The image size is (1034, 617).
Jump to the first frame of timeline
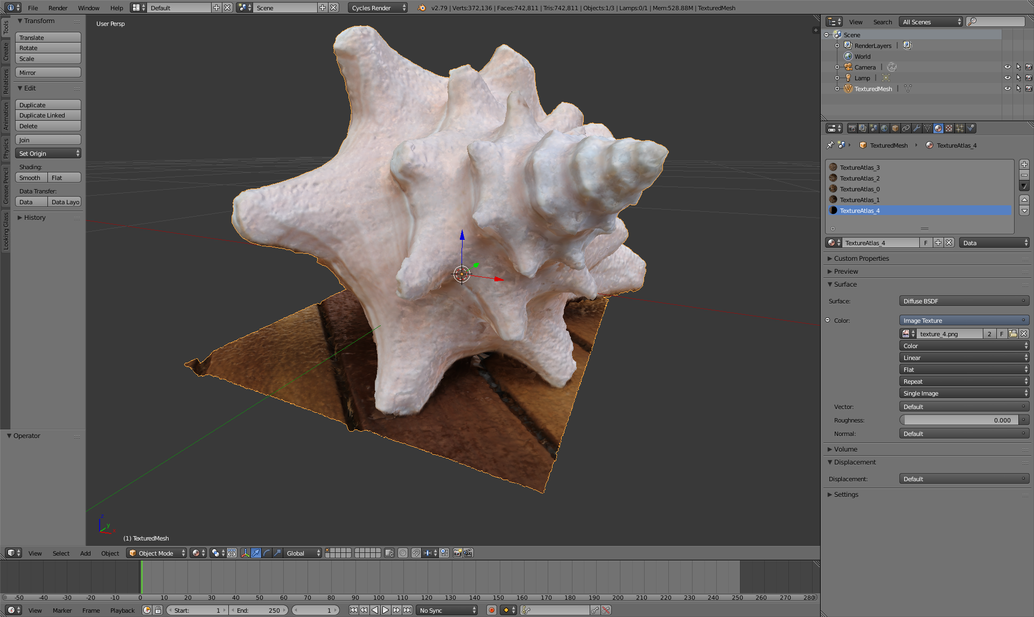point(353,610)
